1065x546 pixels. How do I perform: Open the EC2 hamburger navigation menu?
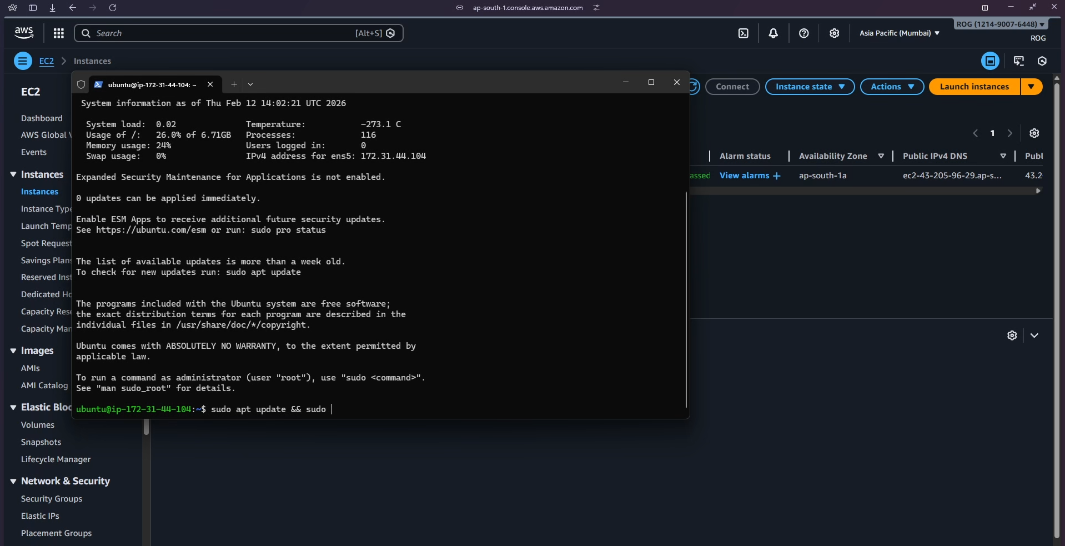point(22,61)
